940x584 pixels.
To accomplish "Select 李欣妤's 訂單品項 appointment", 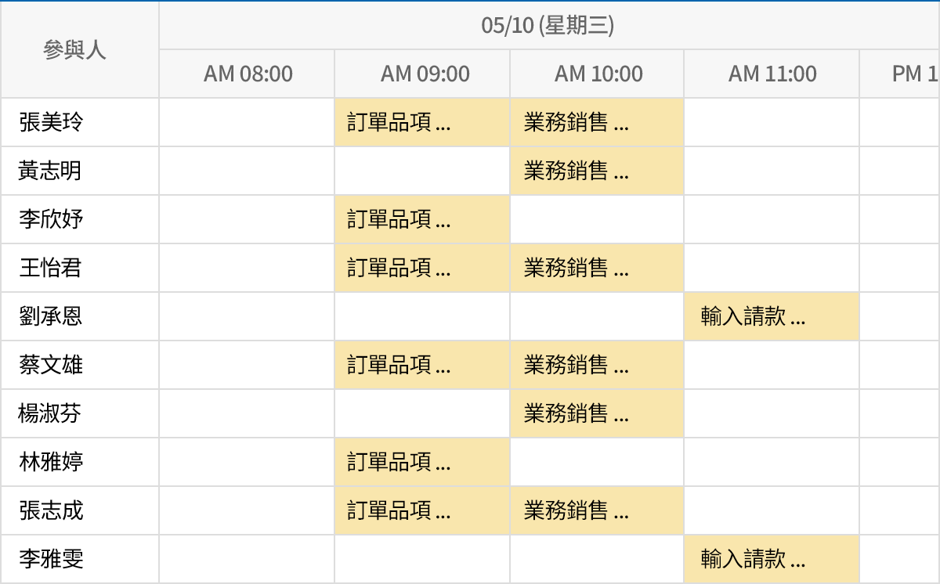I will click(421, 219).
